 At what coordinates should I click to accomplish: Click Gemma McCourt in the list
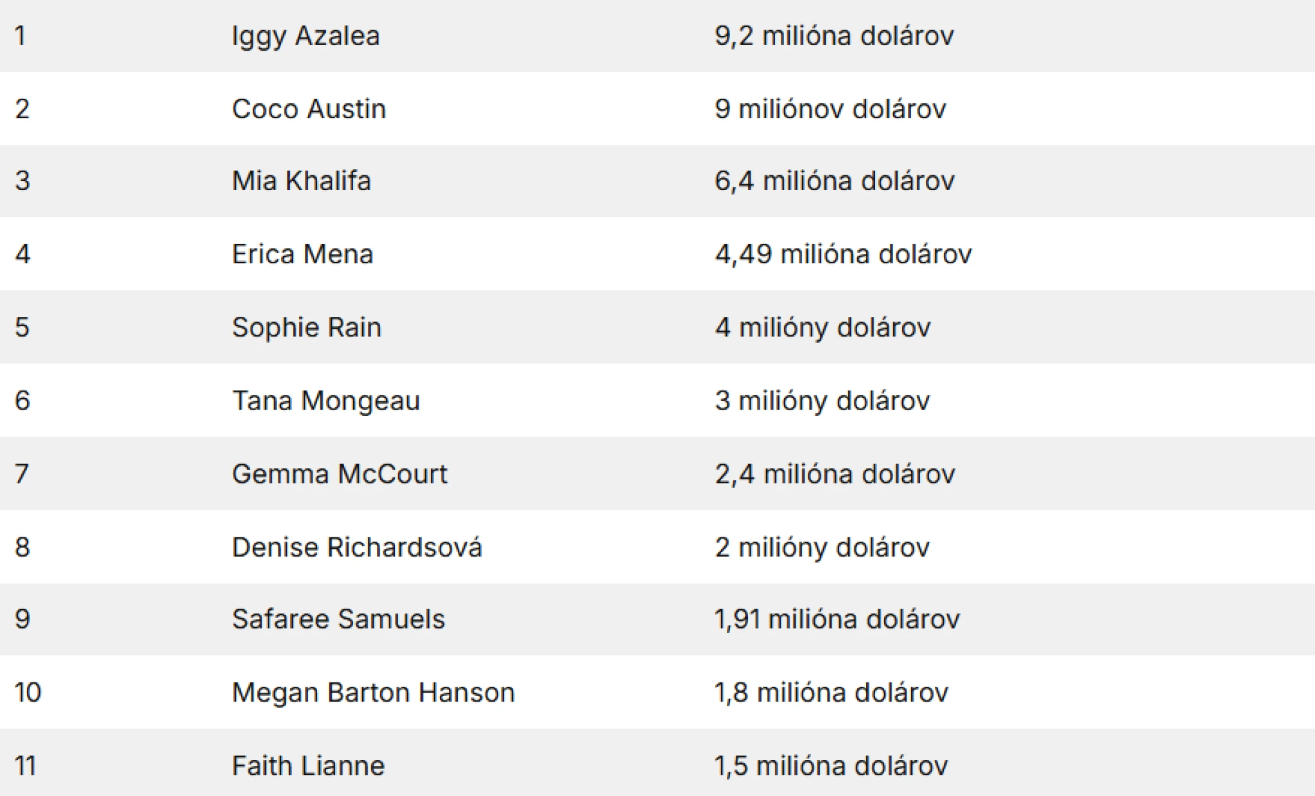pyautogui.click(x=339, y=474)
